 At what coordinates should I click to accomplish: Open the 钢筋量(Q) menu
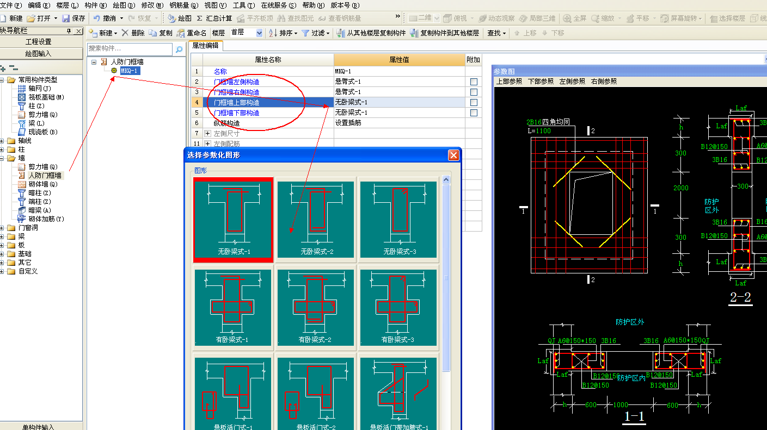click(x=183, y=5)
